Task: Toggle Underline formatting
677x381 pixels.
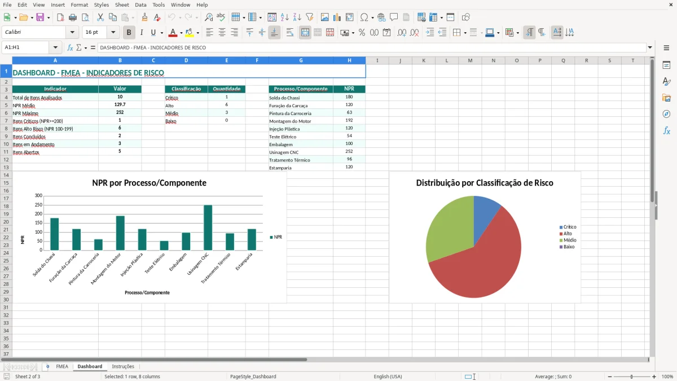Action: click(153, 33)
